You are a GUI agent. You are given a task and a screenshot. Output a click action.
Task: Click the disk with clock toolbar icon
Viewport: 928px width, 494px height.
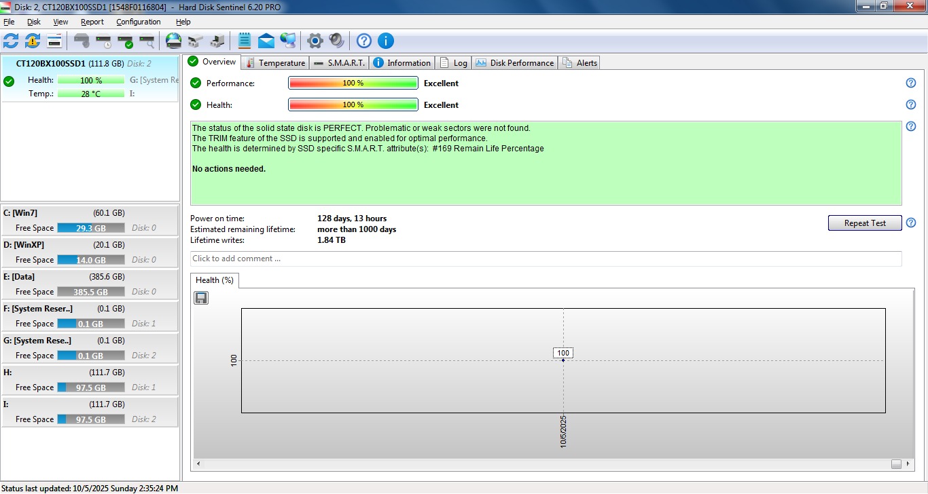pos(103,41)
